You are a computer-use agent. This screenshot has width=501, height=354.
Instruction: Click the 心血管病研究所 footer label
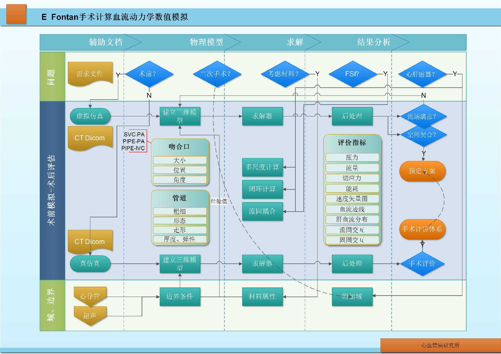[440, 345]
